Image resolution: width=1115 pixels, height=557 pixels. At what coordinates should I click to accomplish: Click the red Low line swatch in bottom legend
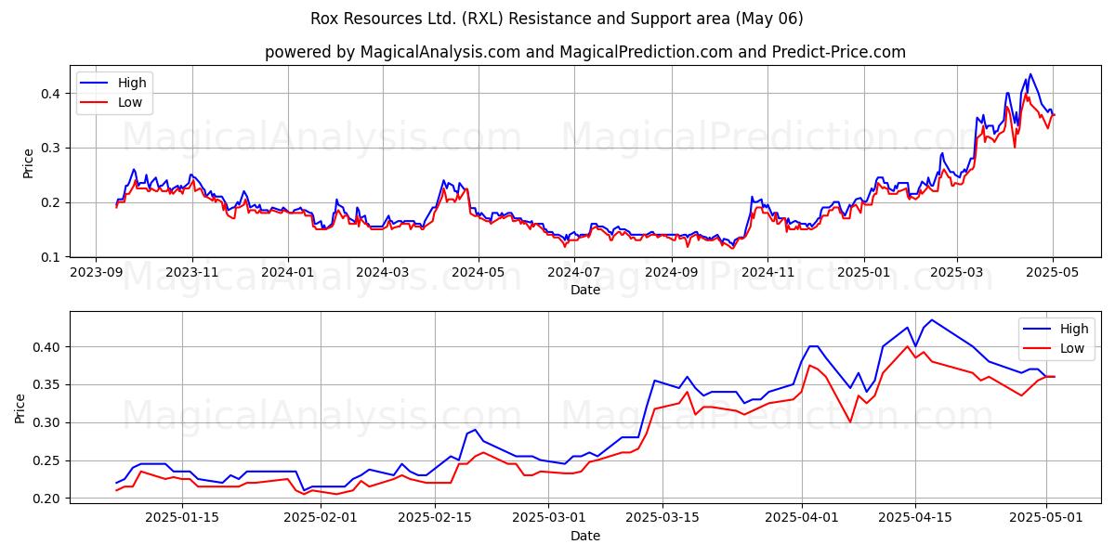click(1038, 350)
